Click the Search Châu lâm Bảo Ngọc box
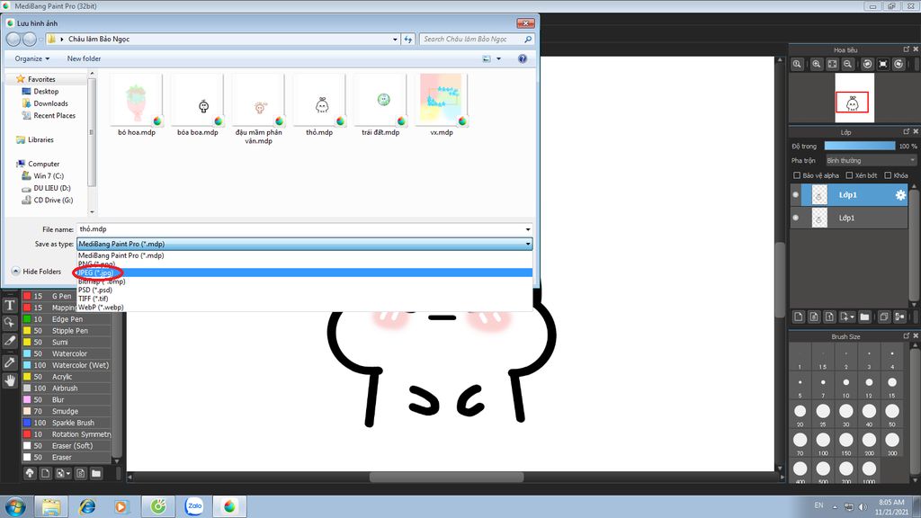 pos(477,40)
